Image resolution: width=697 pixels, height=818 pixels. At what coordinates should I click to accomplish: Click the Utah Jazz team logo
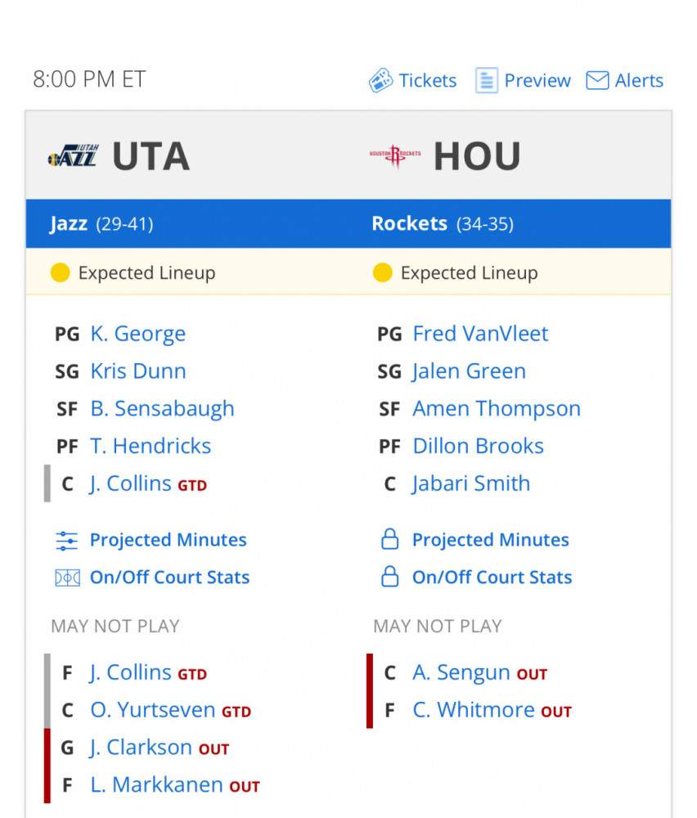pos(73,155)
